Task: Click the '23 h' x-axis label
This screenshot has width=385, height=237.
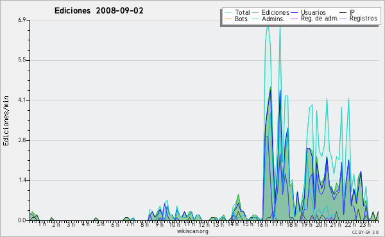Action: coord(365,224)
